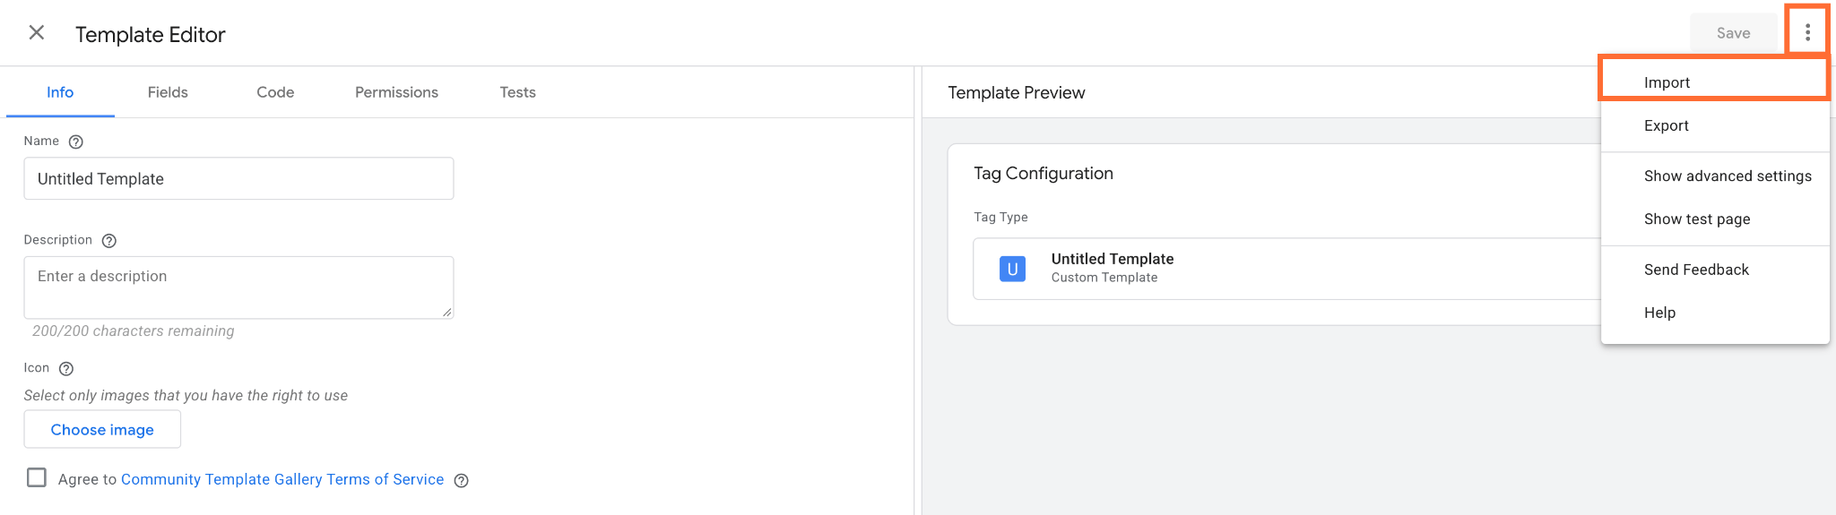1836x515 pixels.
Task: Open the three-dot more options menu
Action: [x=1807, y=33]
